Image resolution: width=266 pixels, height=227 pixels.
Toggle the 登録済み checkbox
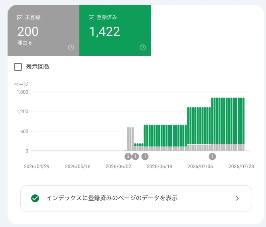tap(91, 18)
